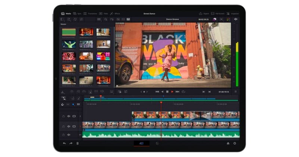Click the red play button in transport controls
299x157 pixels.
coord(172,92)
